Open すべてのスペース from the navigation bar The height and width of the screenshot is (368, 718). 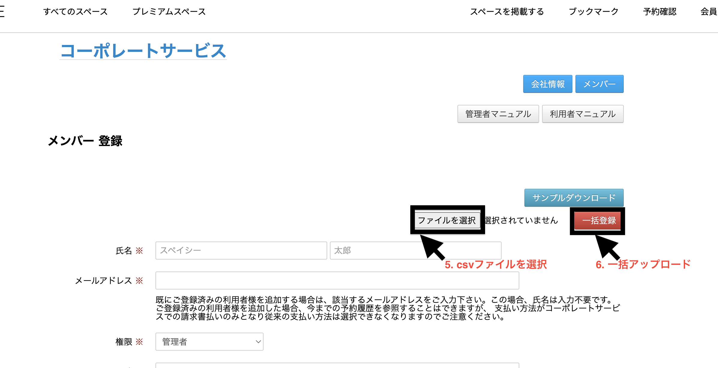tap(76, 12)
